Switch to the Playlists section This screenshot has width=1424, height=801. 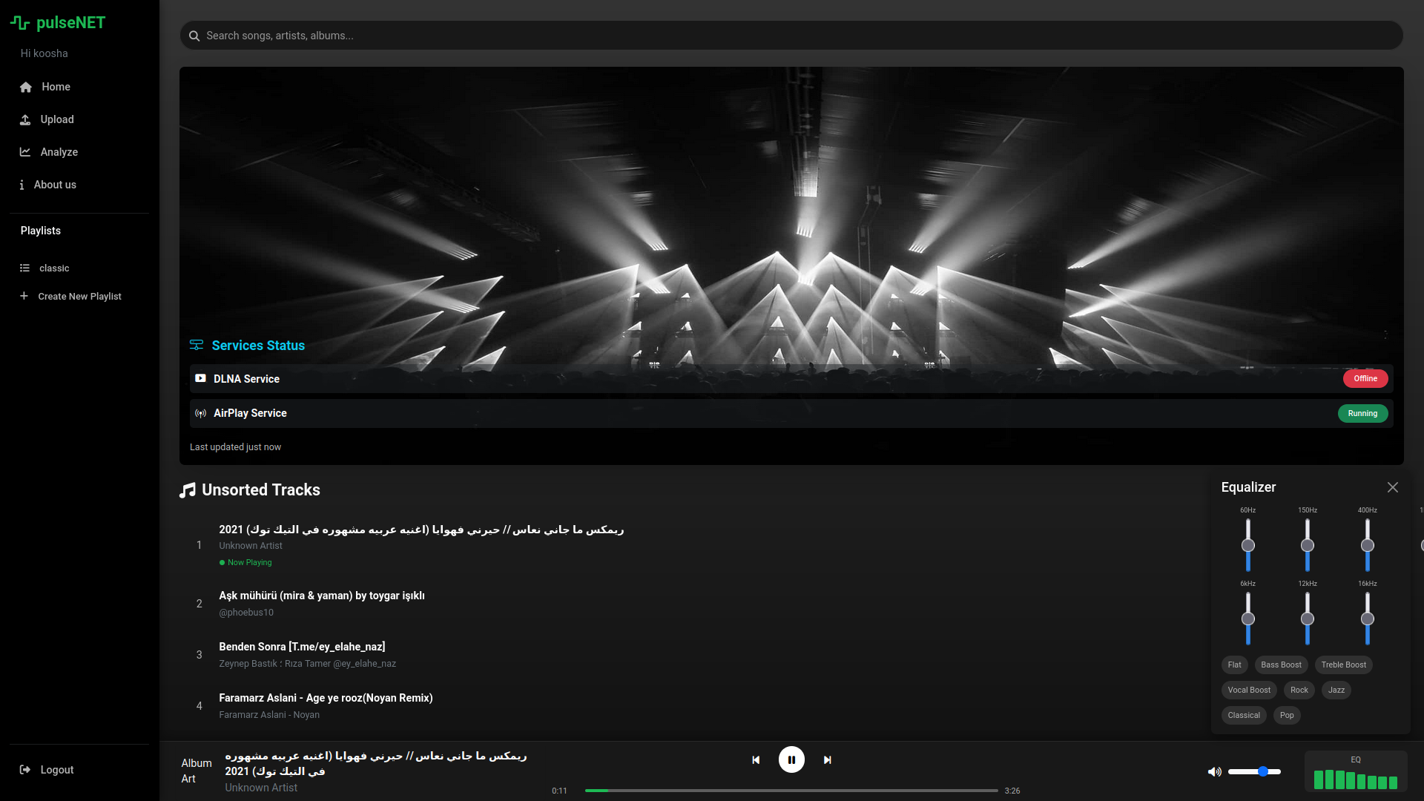[x=40, y=231]
